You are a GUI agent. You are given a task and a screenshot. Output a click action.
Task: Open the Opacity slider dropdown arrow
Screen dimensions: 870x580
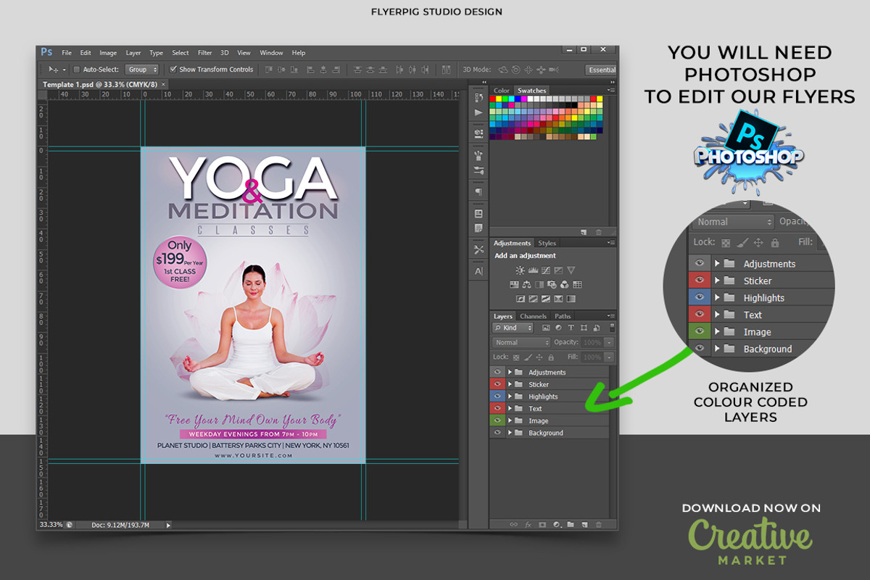pyautogui.click(x=609, y=342)
